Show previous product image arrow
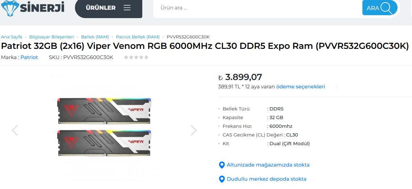The height and width of the screenshot is (189, 412). click(x=15, y=130)
